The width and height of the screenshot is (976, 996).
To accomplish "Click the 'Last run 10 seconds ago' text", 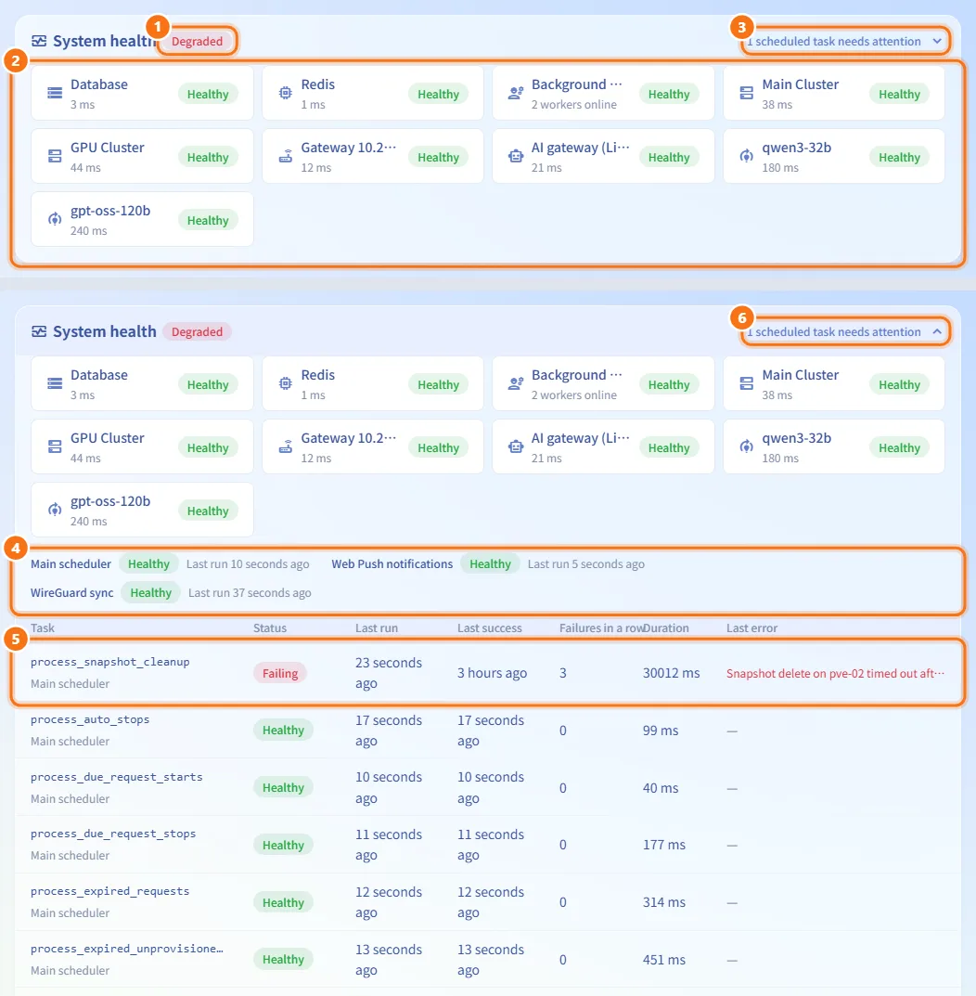I will click(x=248, y=564).
